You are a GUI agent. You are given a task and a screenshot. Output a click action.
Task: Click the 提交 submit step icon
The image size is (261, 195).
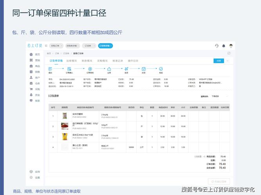tap(50, 69)
